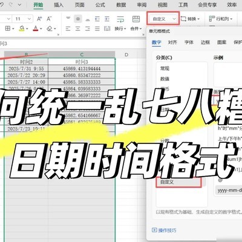Open the 对齐 tab in format dialog
242x242 pixels.
tap(172, 42)
